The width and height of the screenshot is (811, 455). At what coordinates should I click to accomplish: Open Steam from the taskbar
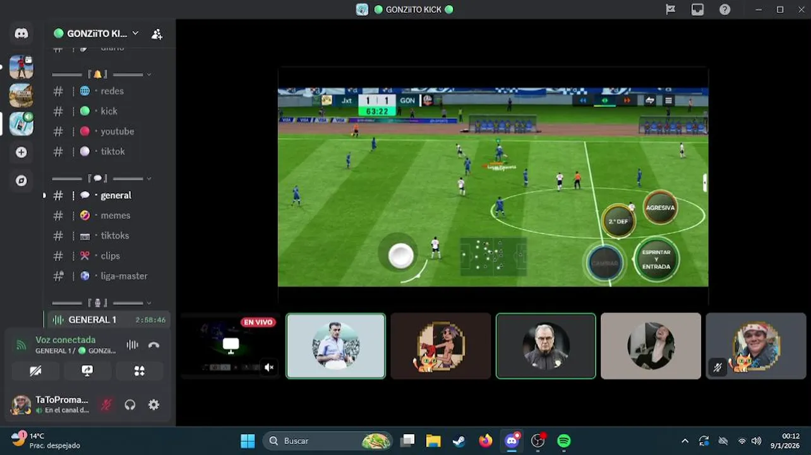459,440
